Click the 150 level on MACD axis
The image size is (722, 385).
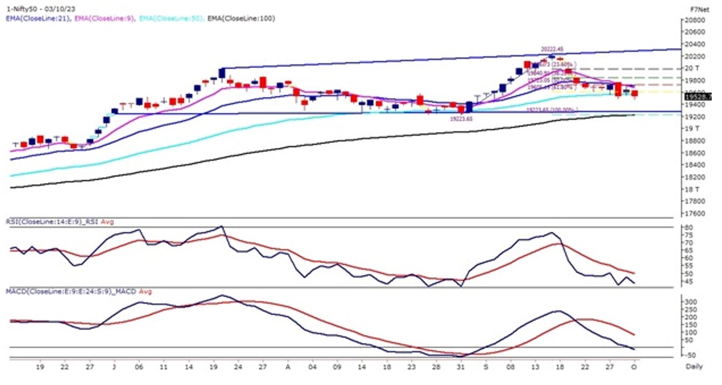click(x=691, y=325)
